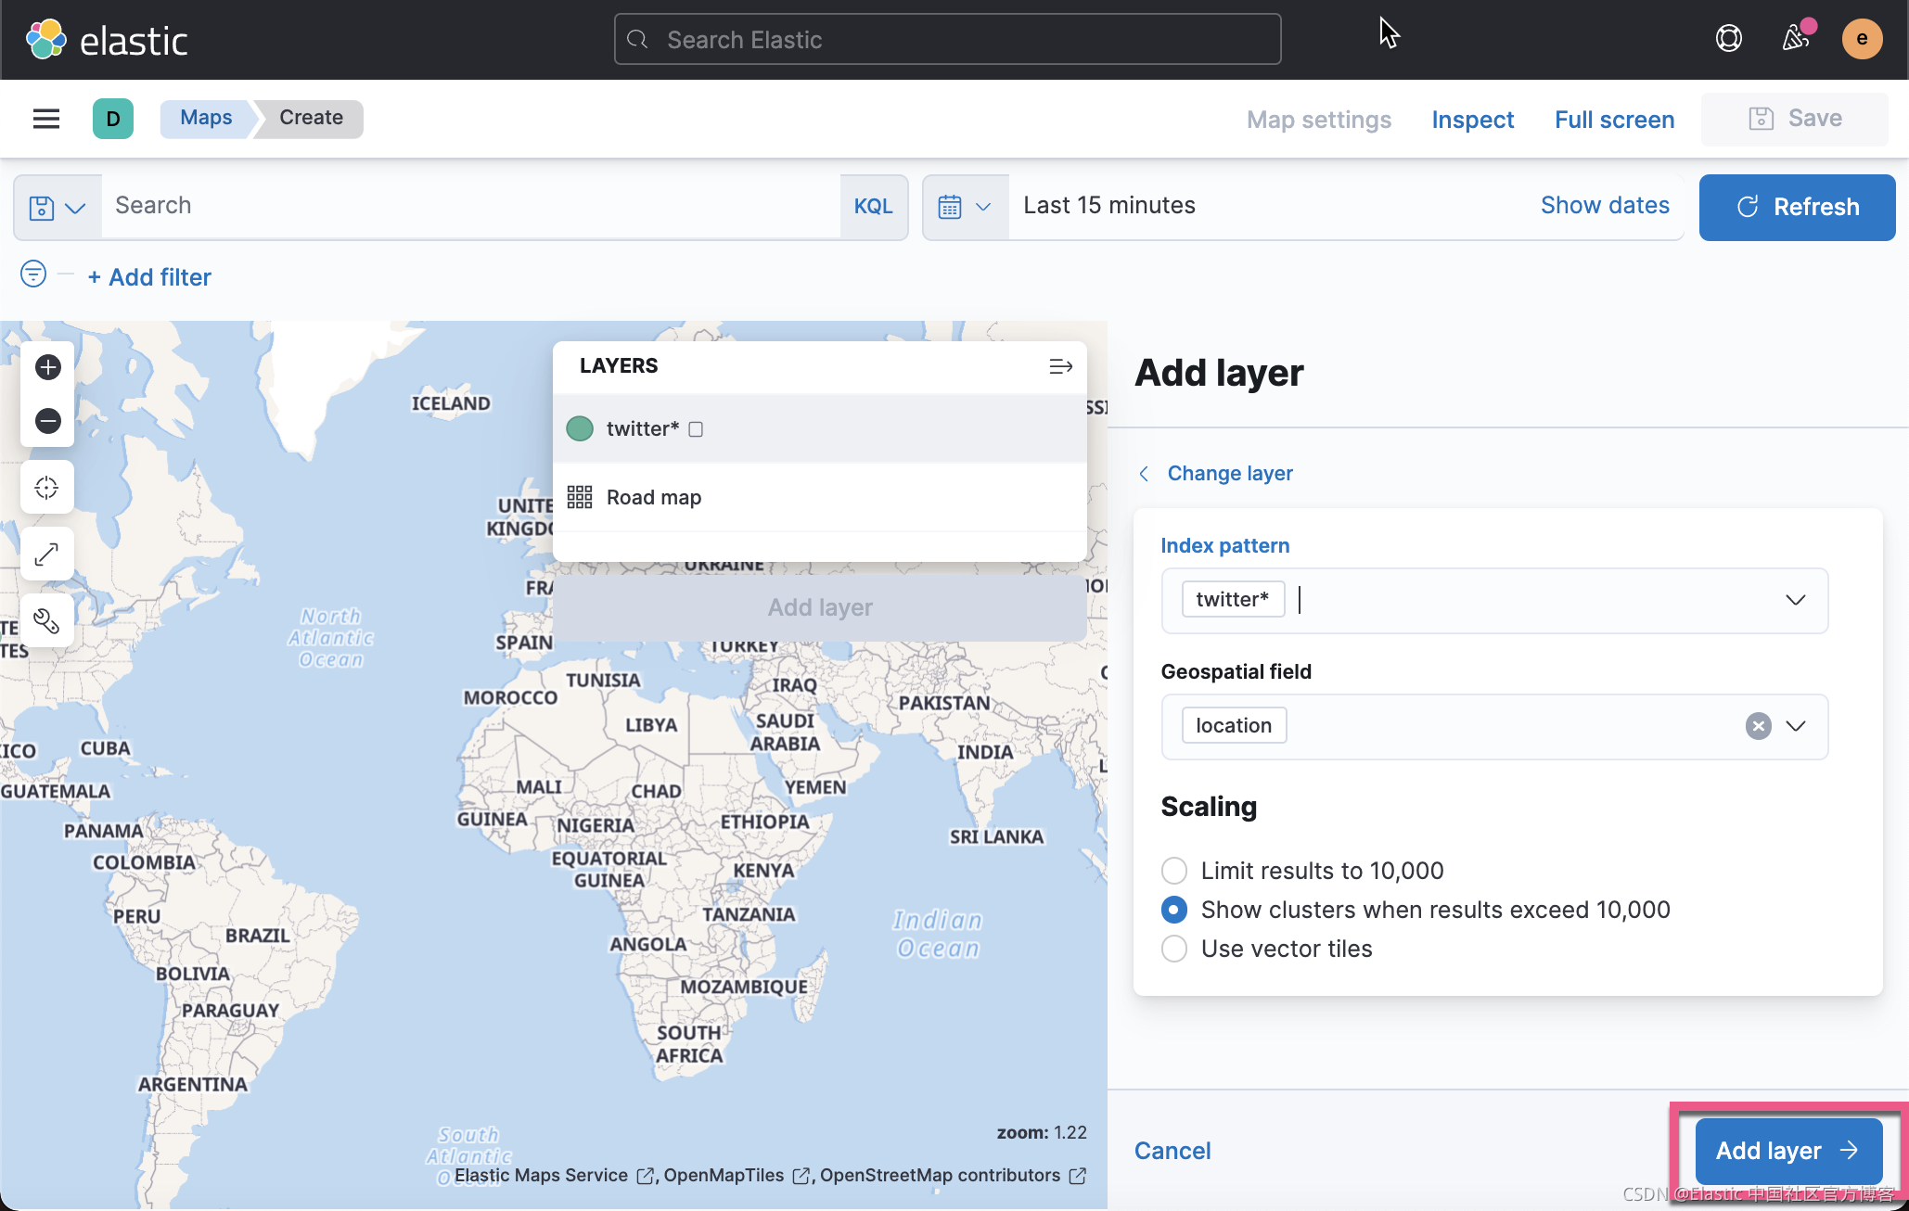
Task: Click the expand map full-screen icon
Action: point(47,555)
